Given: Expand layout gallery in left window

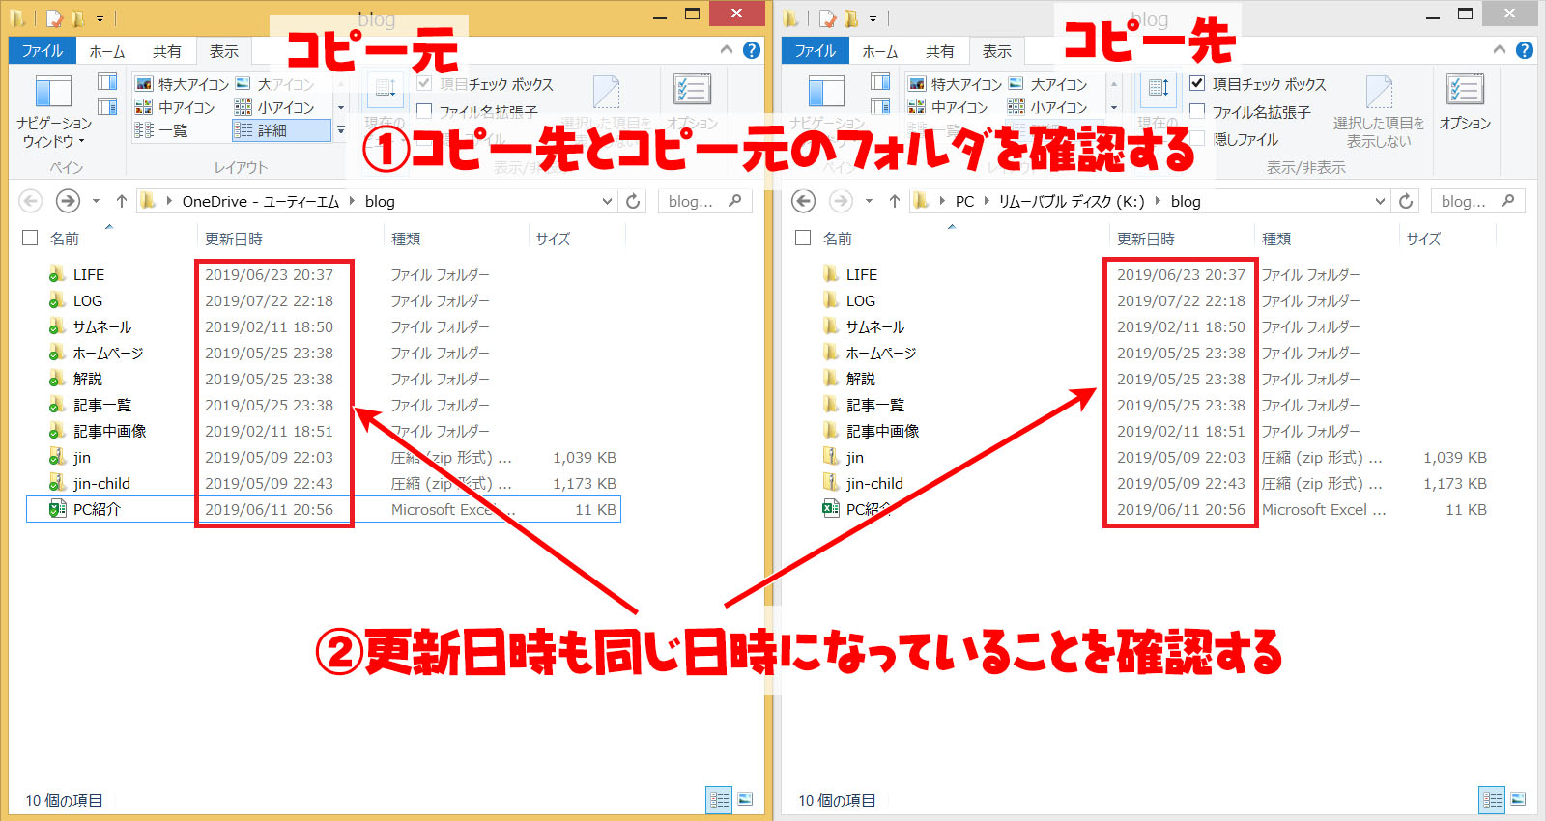Looking at the screenshot, I should click(340, 130).
